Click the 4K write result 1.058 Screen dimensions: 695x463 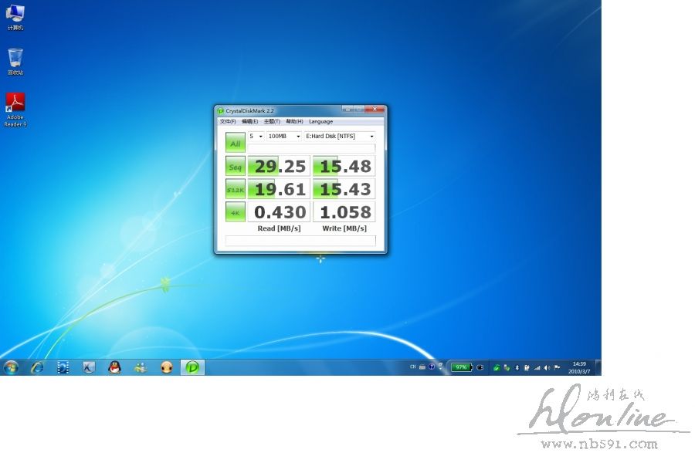[344, 211]
